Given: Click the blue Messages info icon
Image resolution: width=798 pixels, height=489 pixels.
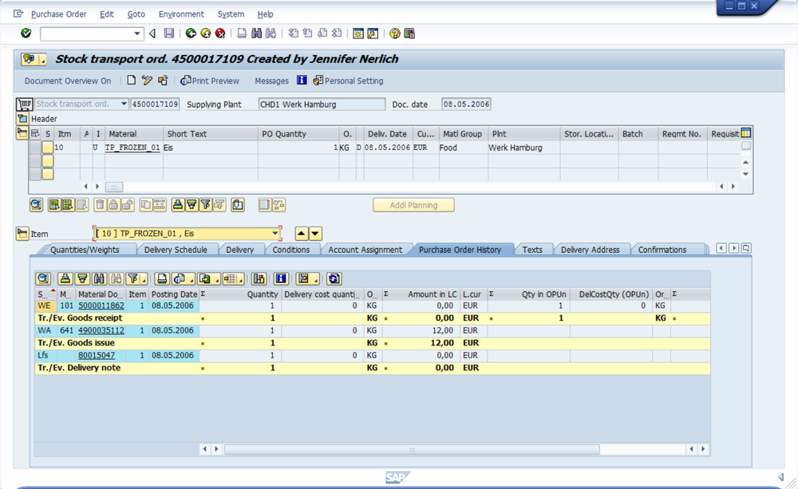Looking at the screenshot, I should [302, 81].
